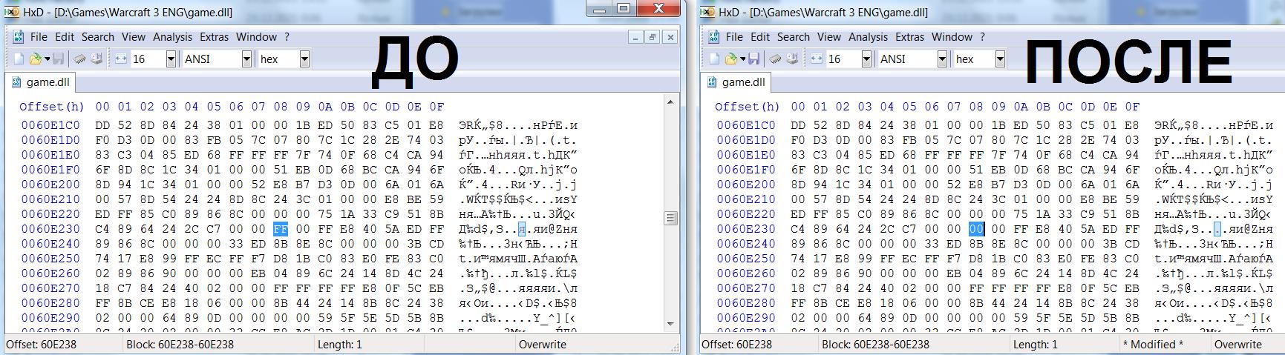Open Window menu in right window
The height and width of the screenshot is (355, 1285).
coord(952,36)
